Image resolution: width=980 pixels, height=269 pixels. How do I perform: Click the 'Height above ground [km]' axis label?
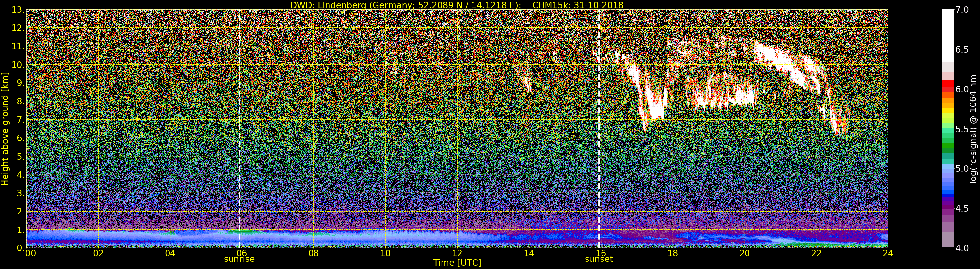(5, 129)
